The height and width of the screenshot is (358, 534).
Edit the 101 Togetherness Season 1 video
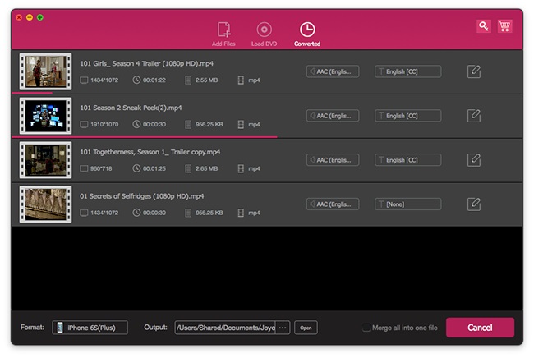pos(474,160)
